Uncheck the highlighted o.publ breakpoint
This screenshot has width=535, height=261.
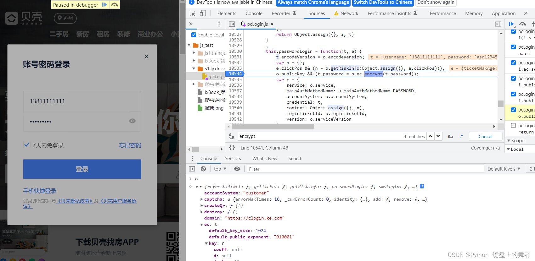[x=513, y=110]
